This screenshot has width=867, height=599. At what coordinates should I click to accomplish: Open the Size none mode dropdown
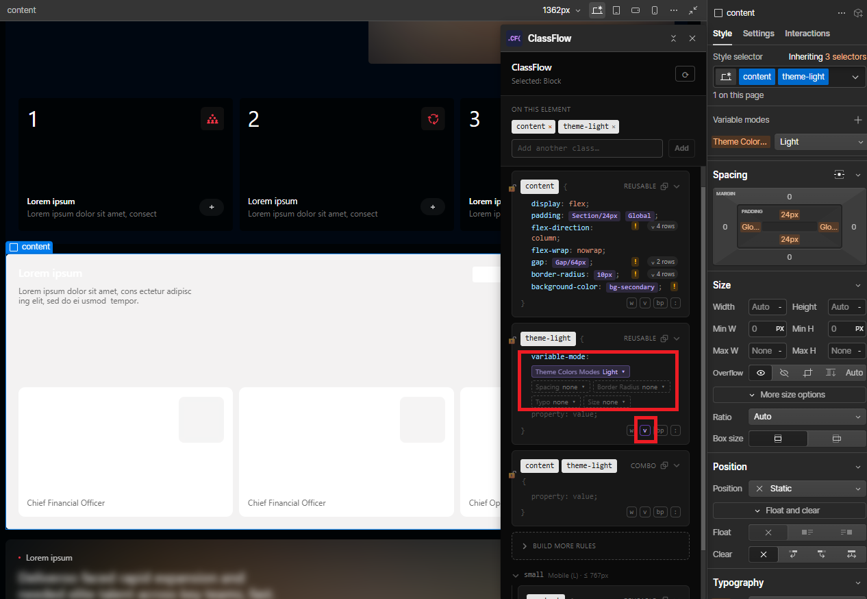[x=607, y=402]
